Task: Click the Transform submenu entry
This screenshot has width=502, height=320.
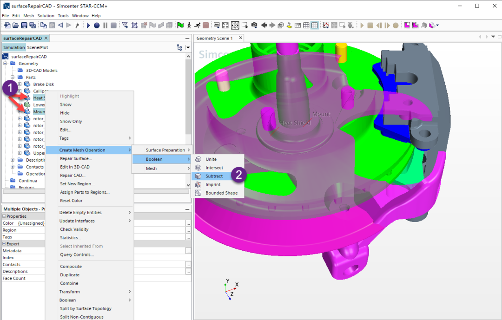Action: (89, 292)
